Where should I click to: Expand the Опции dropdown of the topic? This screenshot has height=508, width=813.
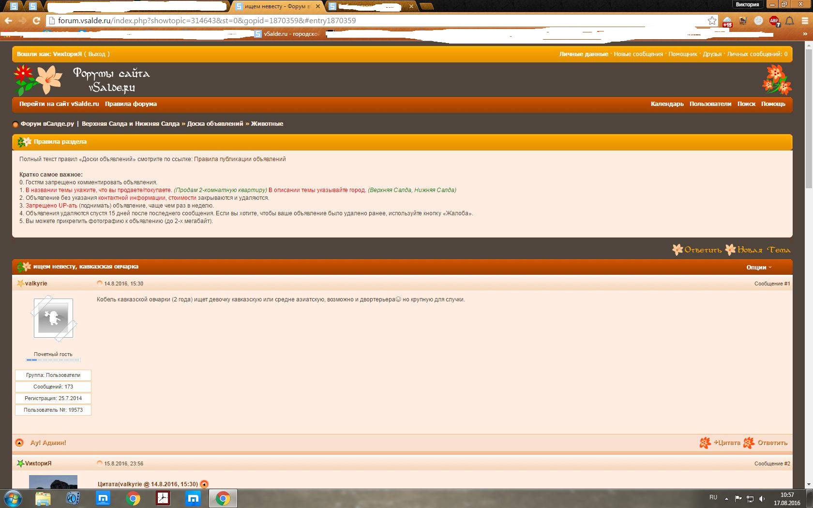click(x=758, y=268)
